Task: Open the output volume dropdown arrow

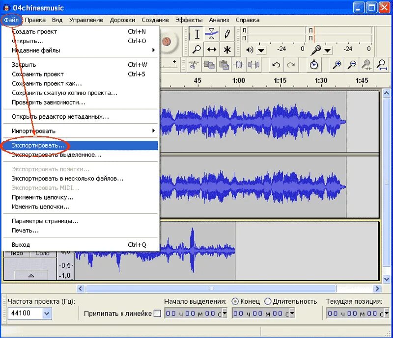Action: pos(261,51)
